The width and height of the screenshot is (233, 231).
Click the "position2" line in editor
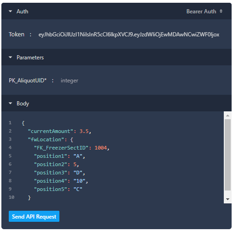(57, 164)
